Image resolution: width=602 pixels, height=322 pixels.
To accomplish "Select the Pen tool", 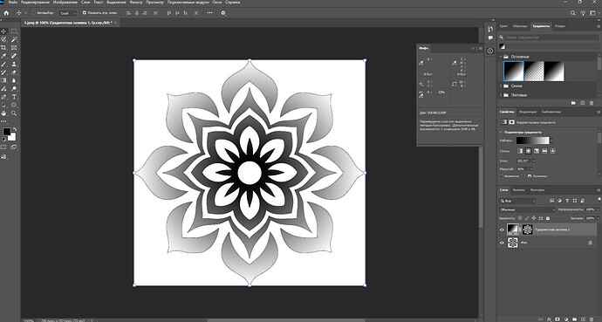I will click(4, 97).
